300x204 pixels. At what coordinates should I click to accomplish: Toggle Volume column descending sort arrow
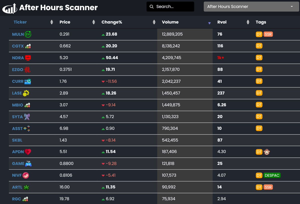(x=209, y=23)
